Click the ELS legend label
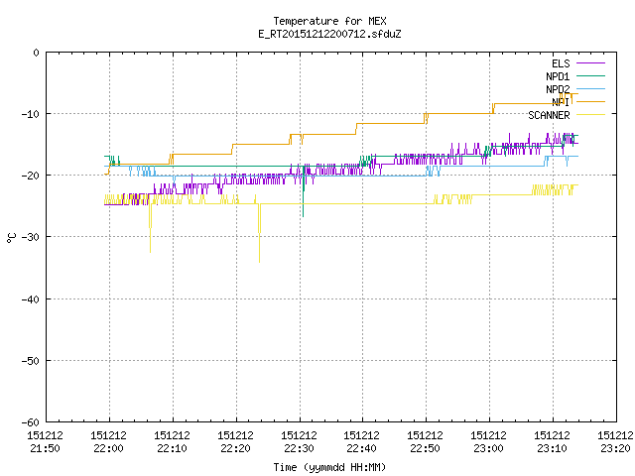Image resolution: width=635 pixels, height=476 pixels. [561, 63]
